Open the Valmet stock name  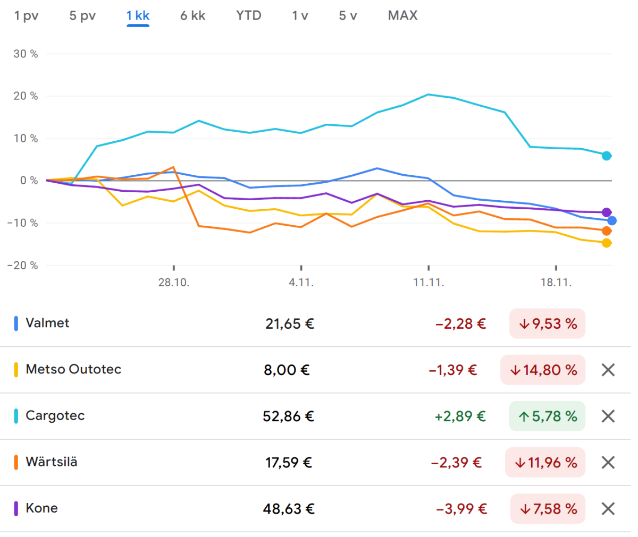(x=47, y=323)
